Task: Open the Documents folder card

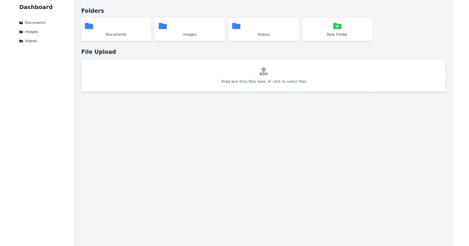Action: coord(116,29)
